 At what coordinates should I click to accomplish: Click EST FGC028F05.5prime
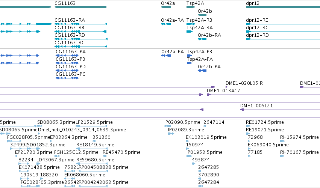[29, 137]
